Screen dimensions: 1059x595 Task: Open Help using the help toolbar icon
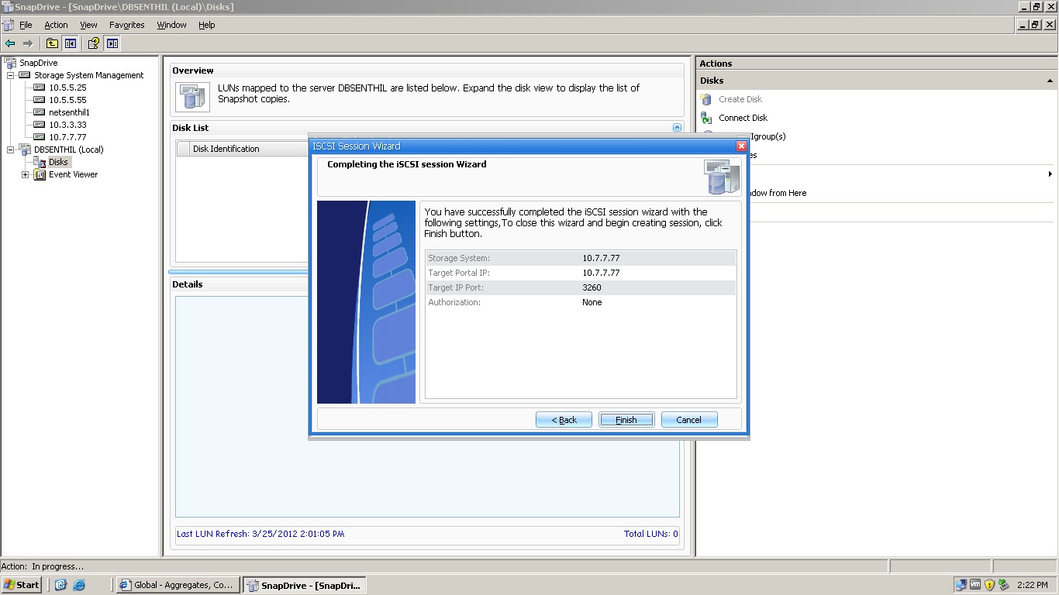[x=93, y=43]
